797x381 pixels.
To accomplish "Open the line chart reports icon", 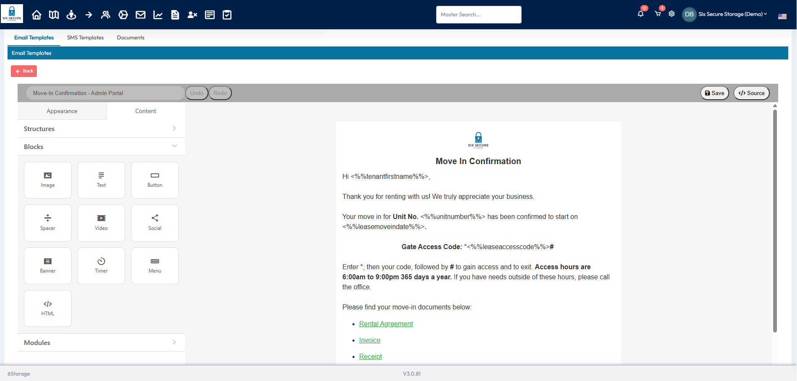I will tap(158, 15).
